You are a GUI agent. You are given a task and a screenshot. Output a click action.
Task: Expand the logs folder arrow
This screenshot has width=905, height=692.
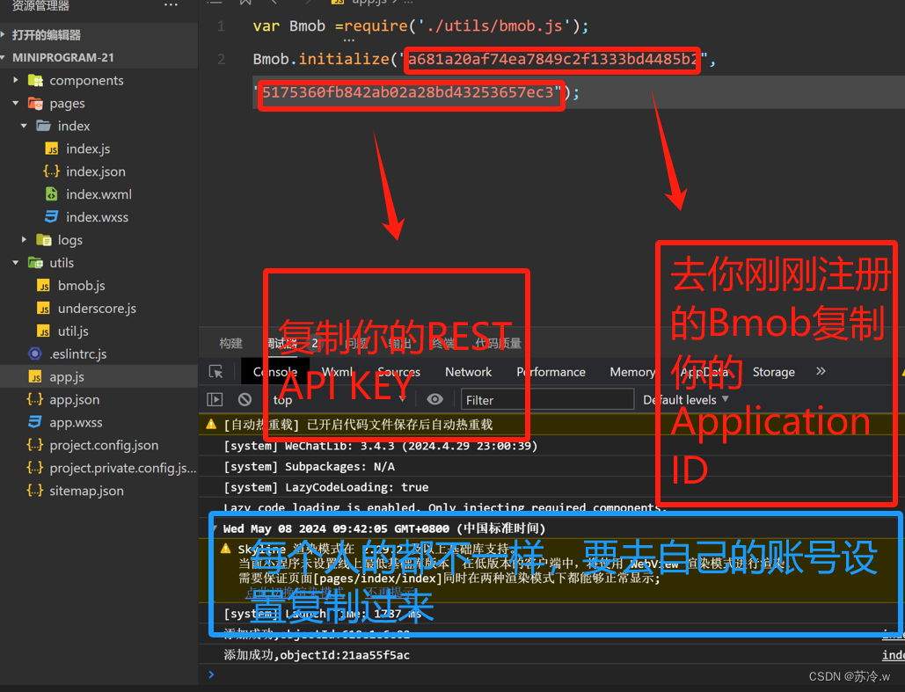click(x=24, y=239)
